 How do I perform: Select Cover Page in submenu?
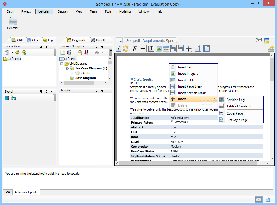pyautogui.click(x=241, y=113)
